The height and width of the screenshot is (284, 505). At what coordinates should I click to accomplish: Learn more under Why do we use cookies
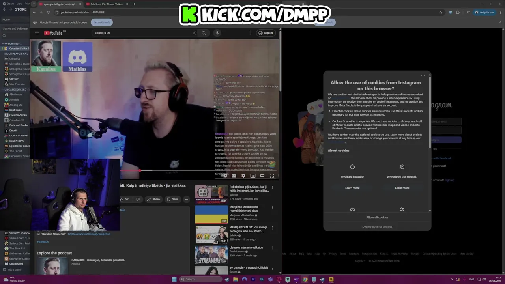pos(402,188)
